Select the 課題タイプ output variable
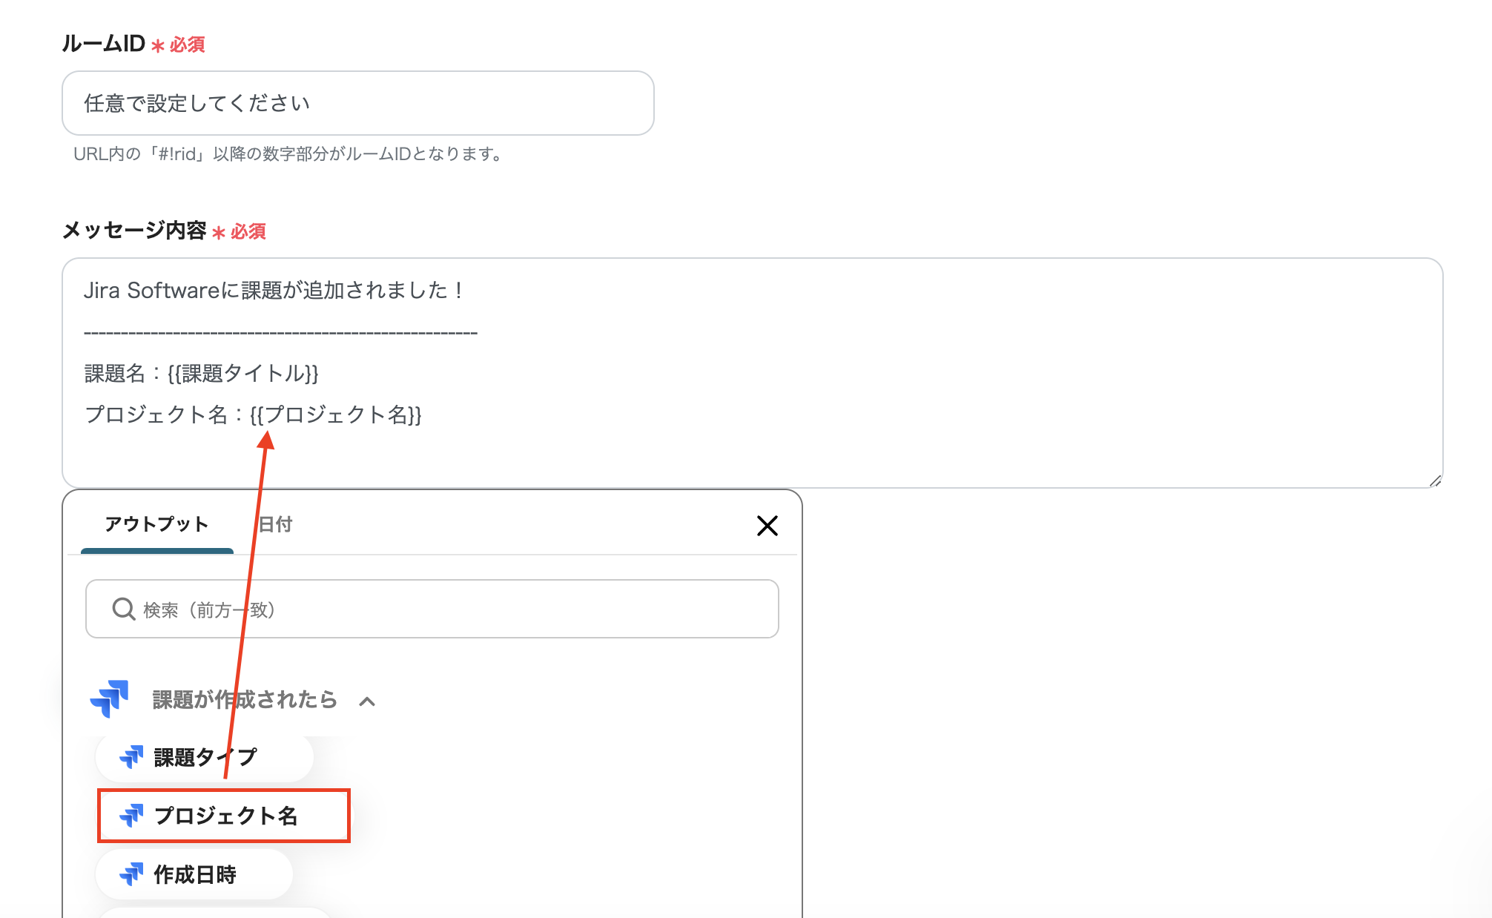 point(205,756)
